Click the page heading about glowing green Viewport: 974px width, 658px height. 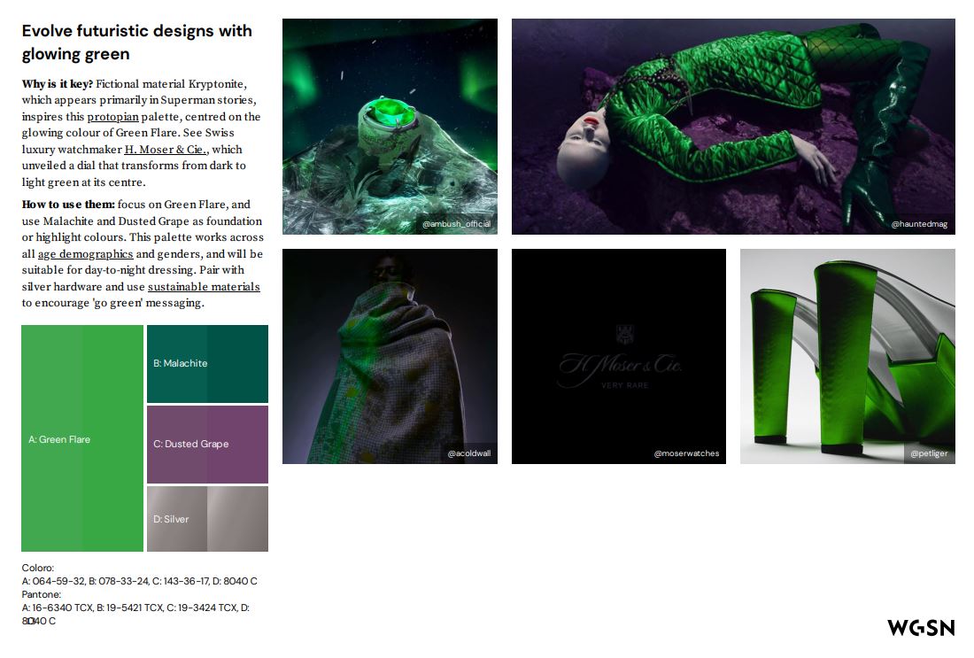click(136, 43)
